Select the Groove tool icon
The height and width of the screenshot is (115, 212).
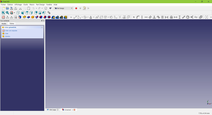(37, 17)
